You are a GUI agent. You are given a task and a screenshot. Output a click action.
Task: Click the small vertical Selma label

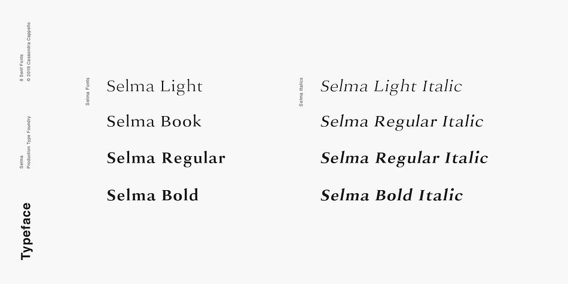22,162
